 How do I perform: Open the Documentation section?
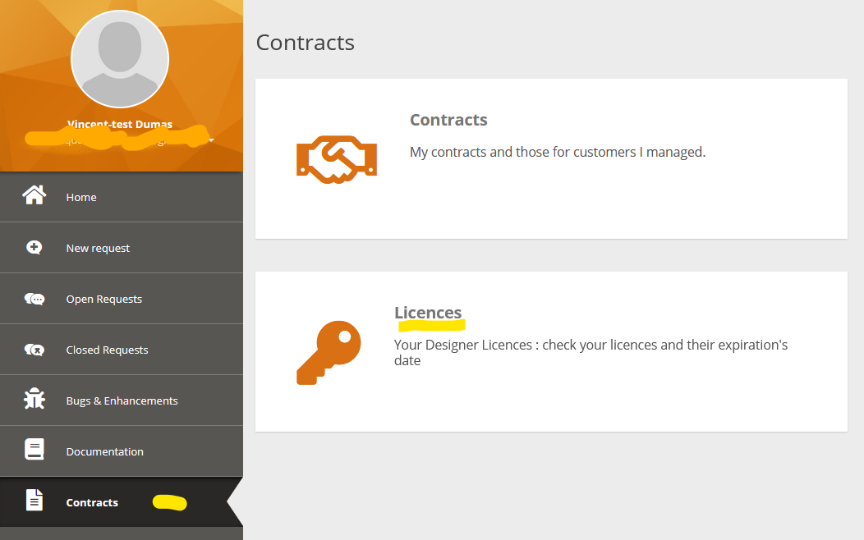(x=104, y=451)
